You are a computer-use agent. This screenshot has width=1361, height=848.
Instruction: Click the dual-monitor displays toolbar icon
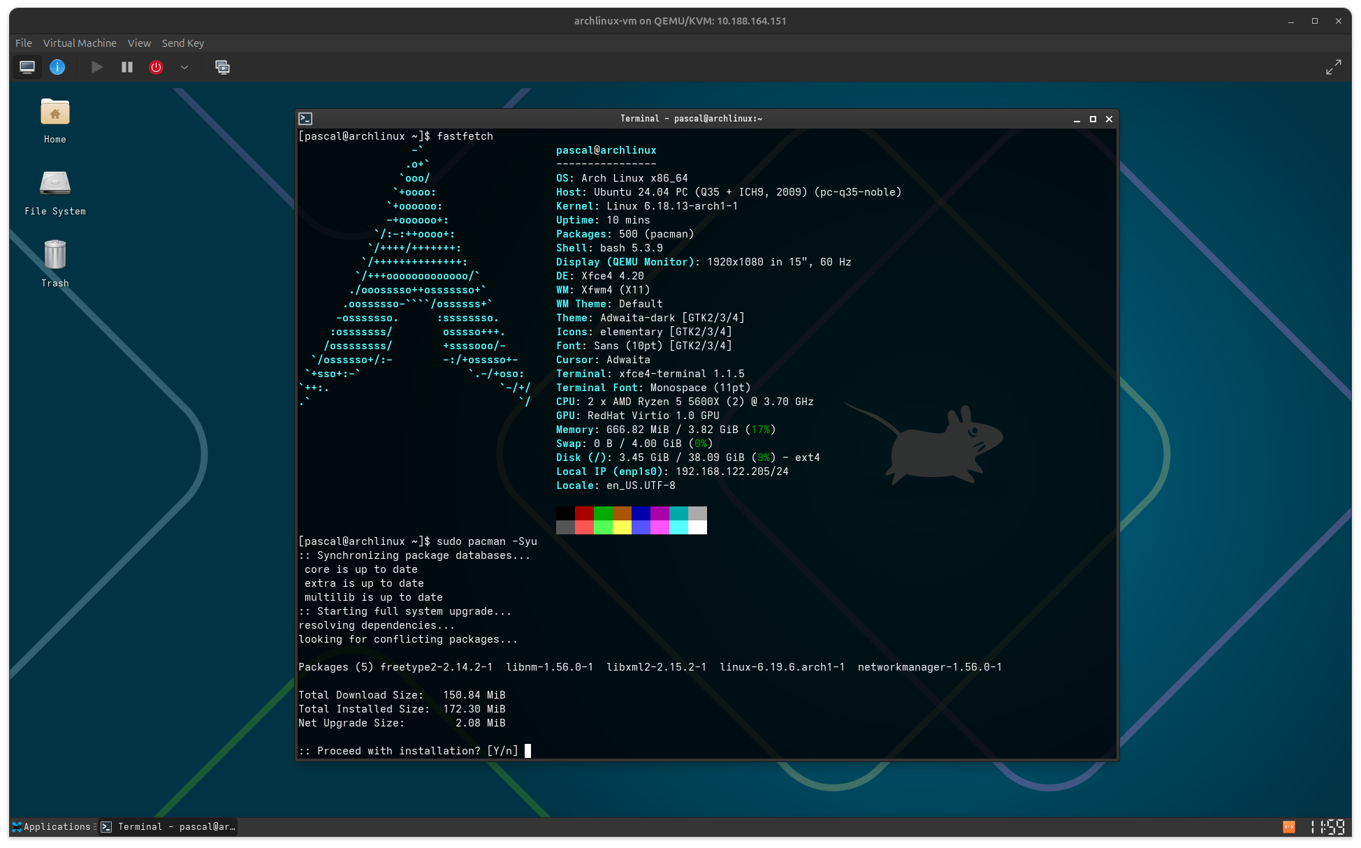click(x=223, y=67)
